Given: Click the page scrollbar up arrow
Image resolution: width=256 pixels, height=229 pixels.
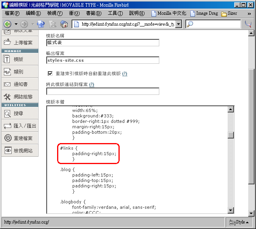Looking at the screenshot, I should tap(251, 33).
